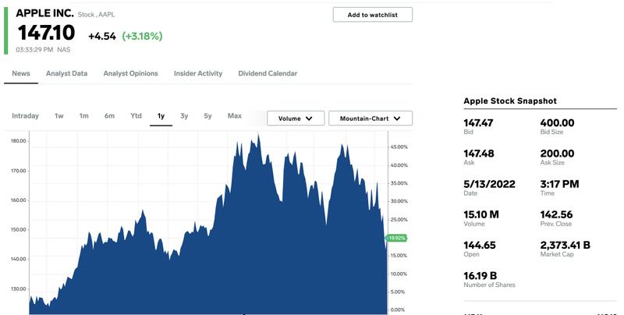The width and height of the screenshot is (624, 315).
Task: Click the 180.00 price axis label
Action: click(x=18, y=141)
